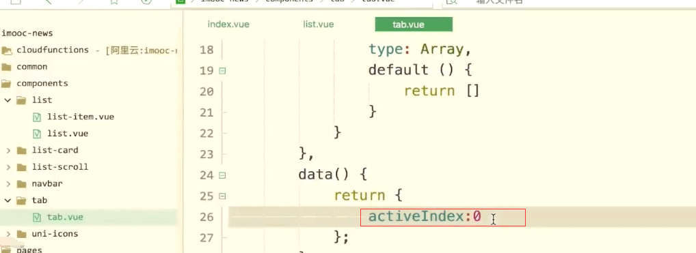Expand the navbar folder chevron
This screenshot has height=253, width=696.
point(8,183)
